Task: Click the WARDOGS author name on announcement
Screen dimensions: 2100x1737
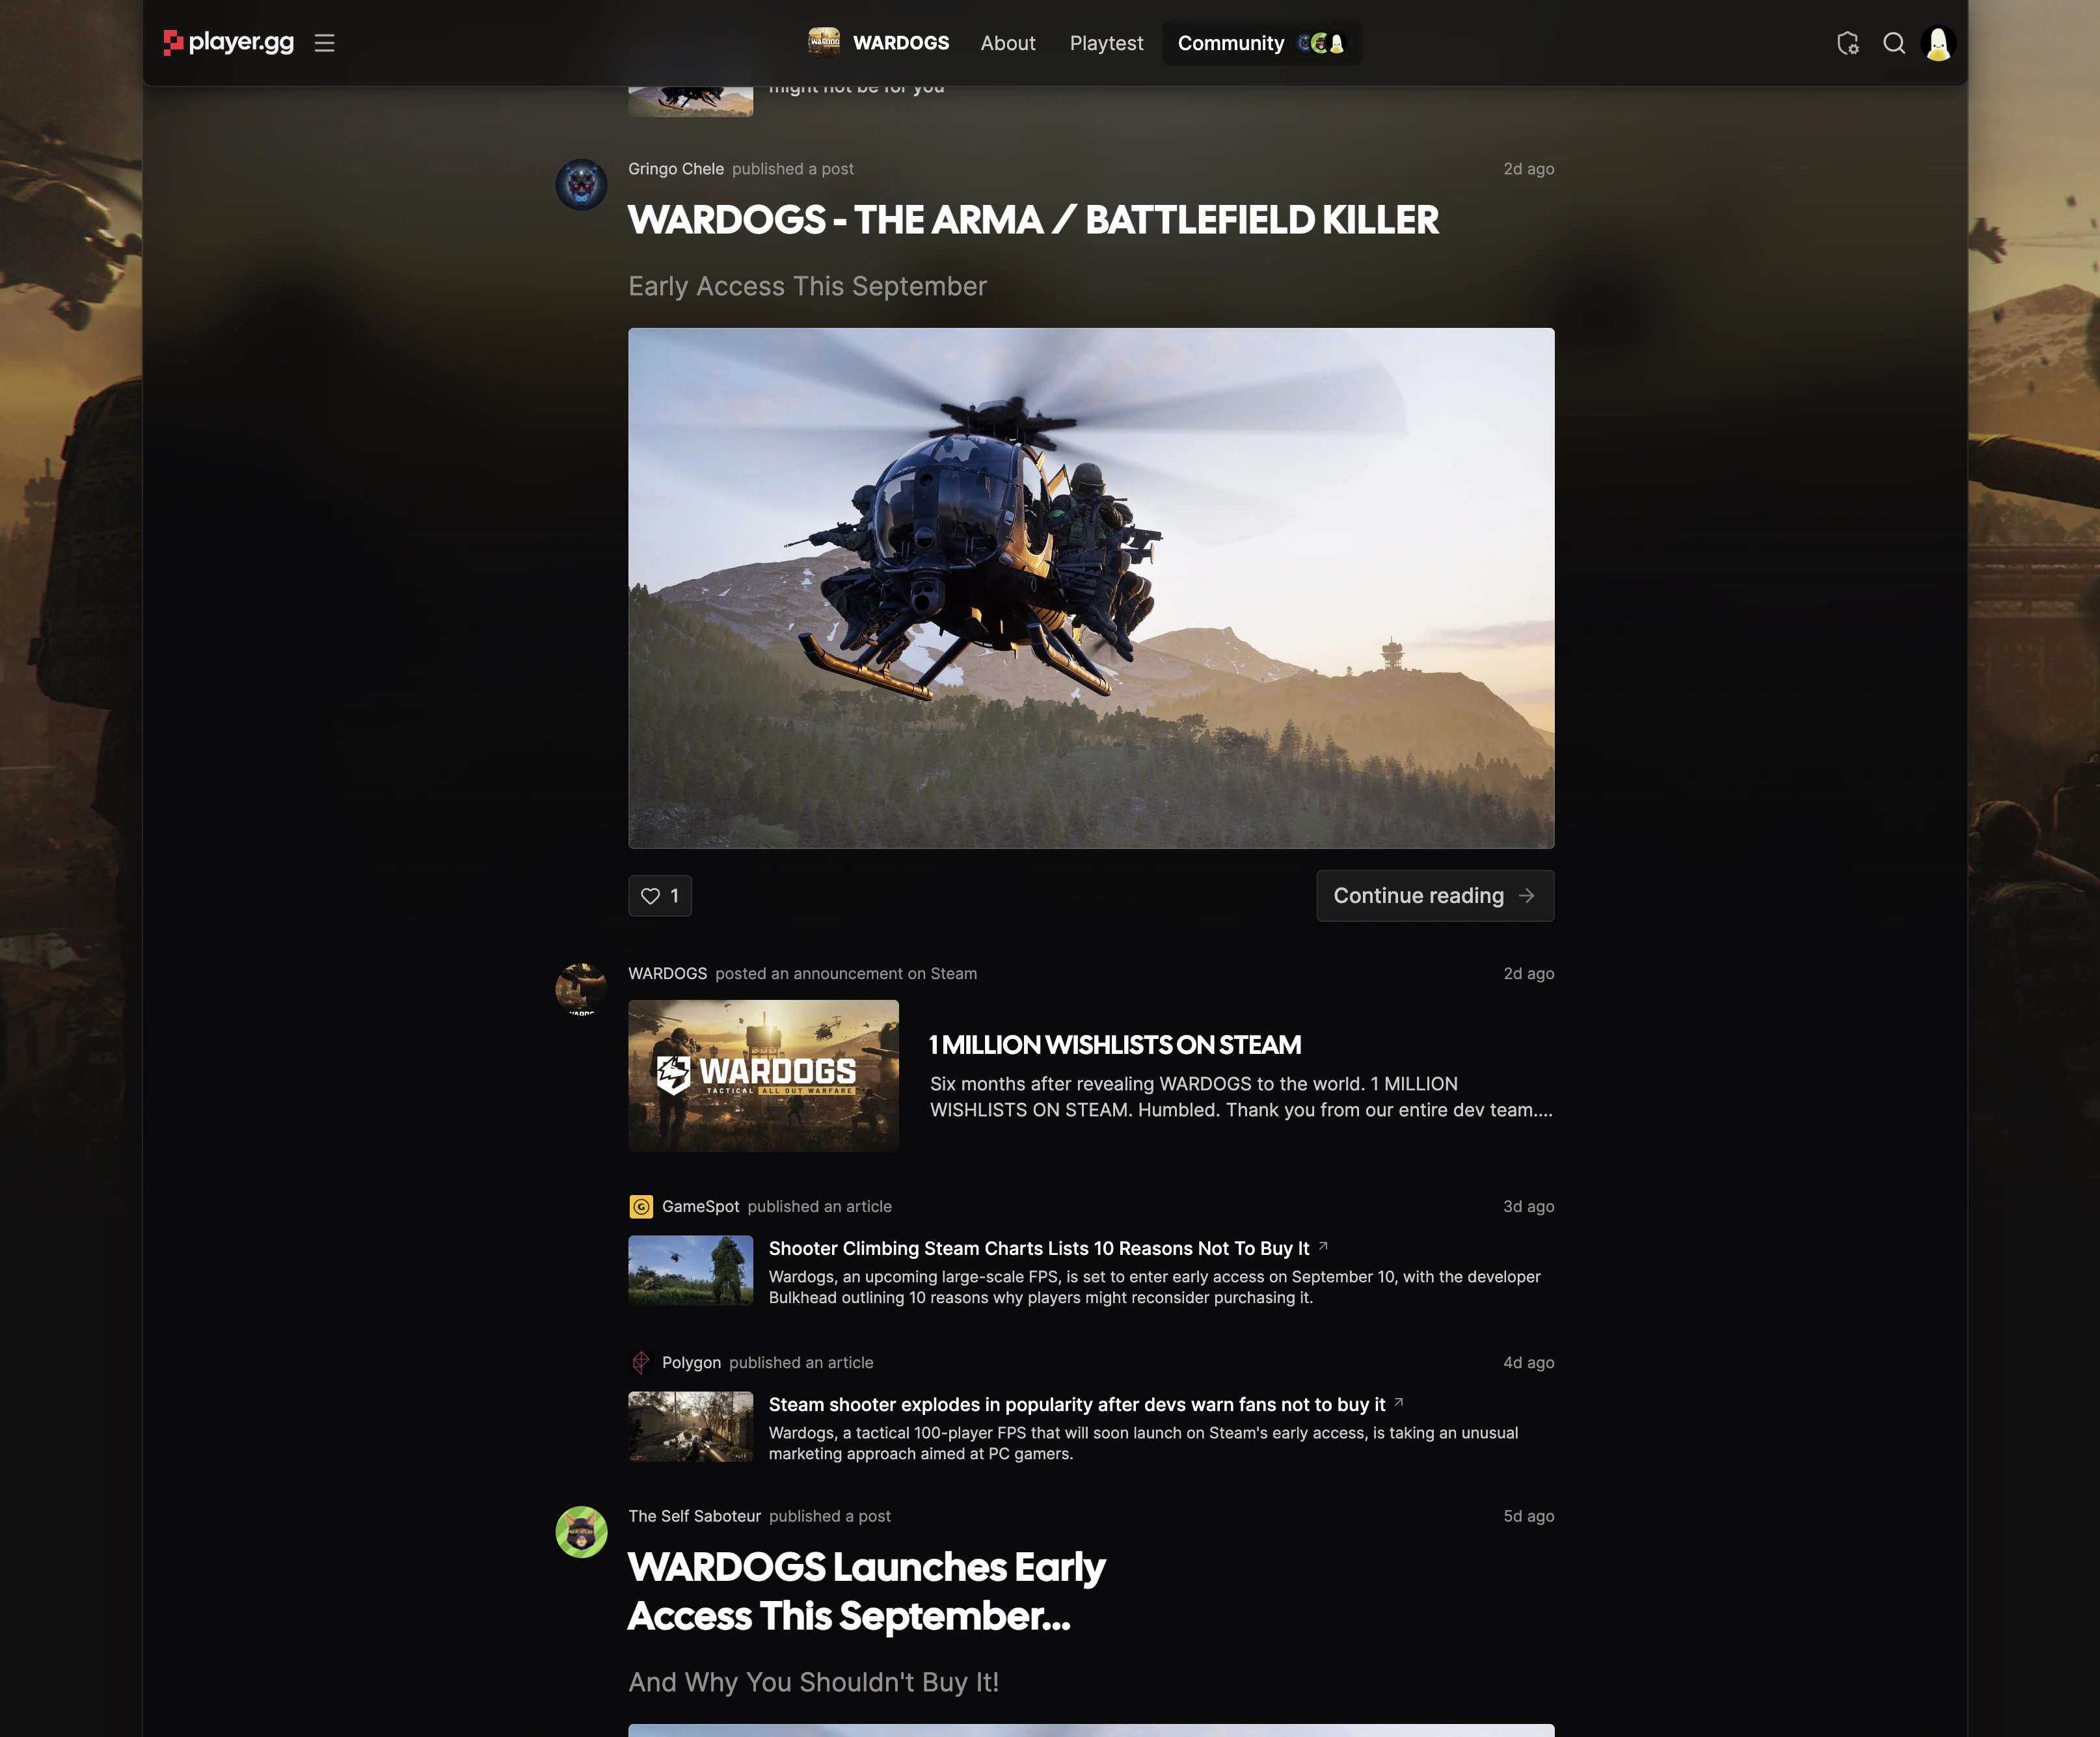Action: [667, 973]
